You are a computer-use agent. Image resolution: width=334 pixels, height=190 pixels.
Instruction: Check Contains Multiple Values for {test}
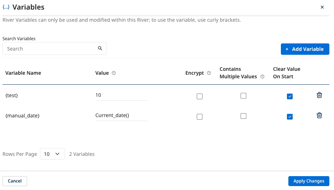pos(243,95)
